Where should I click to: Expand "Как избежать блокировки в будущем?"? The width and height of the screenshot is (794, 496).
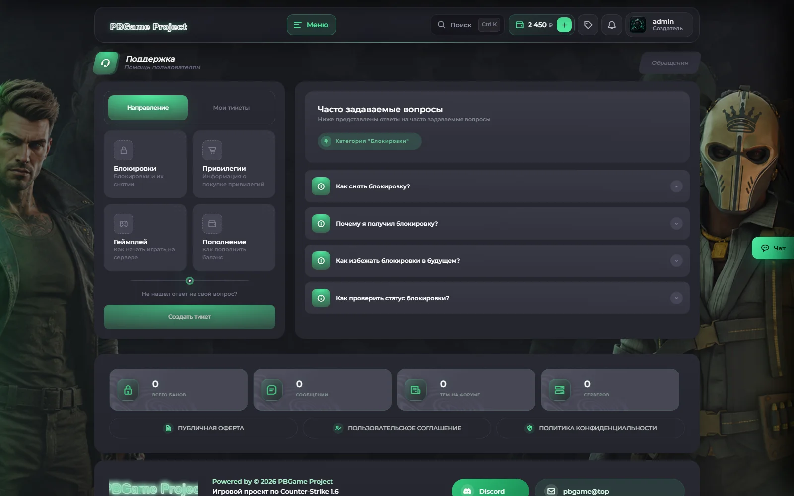(497, 261)
